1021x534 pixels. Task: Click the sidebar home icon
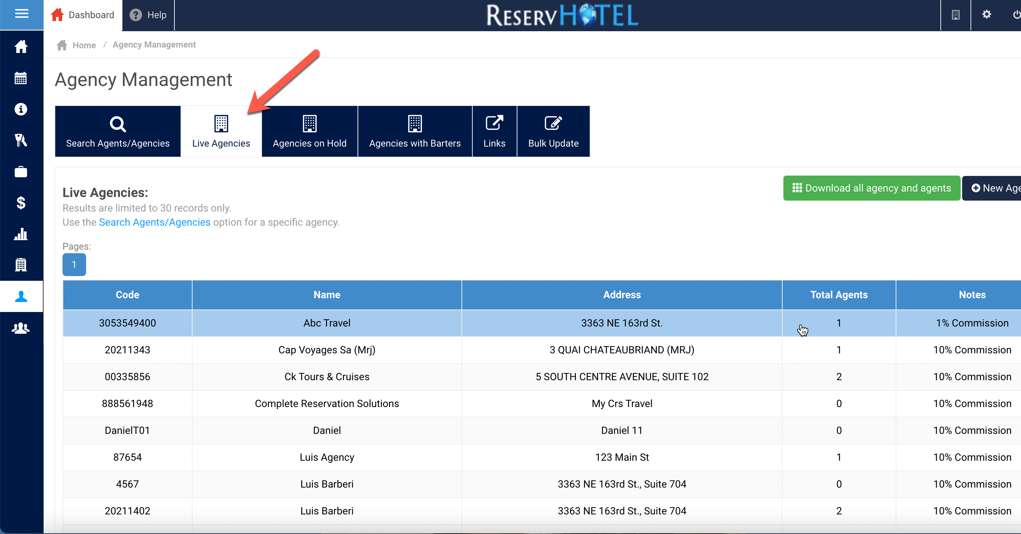(x=21, y=47)
